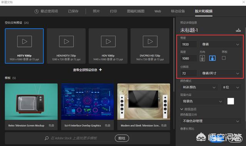Switch to the Art & Illustration tab
246x146 pixels.
(136, 11)
